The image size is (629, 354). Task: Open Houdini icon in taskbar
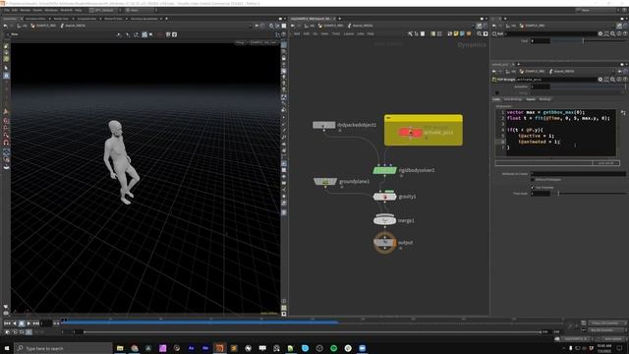pyautogui.click(x=219, y=348)
